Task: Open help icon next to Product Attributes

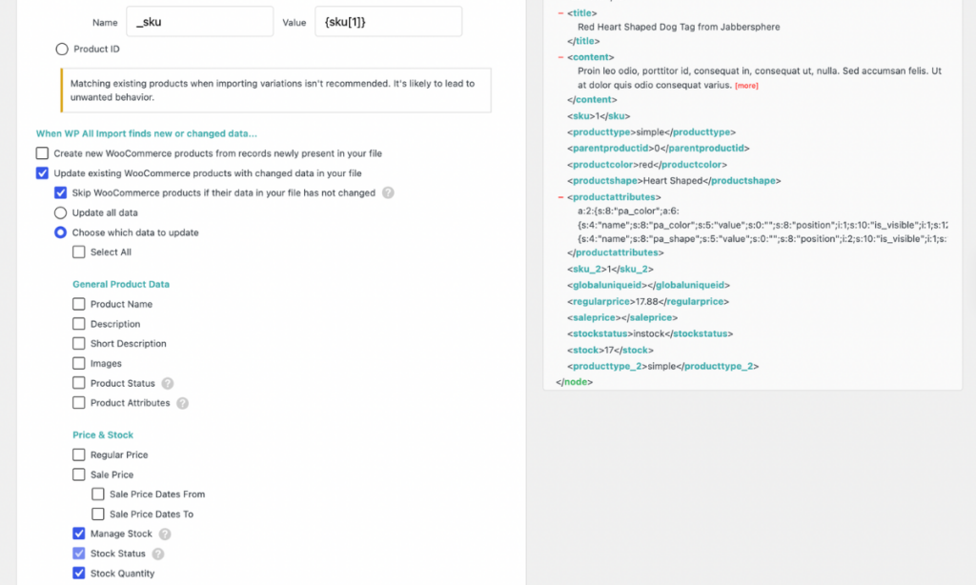Action: pos(182,403)
